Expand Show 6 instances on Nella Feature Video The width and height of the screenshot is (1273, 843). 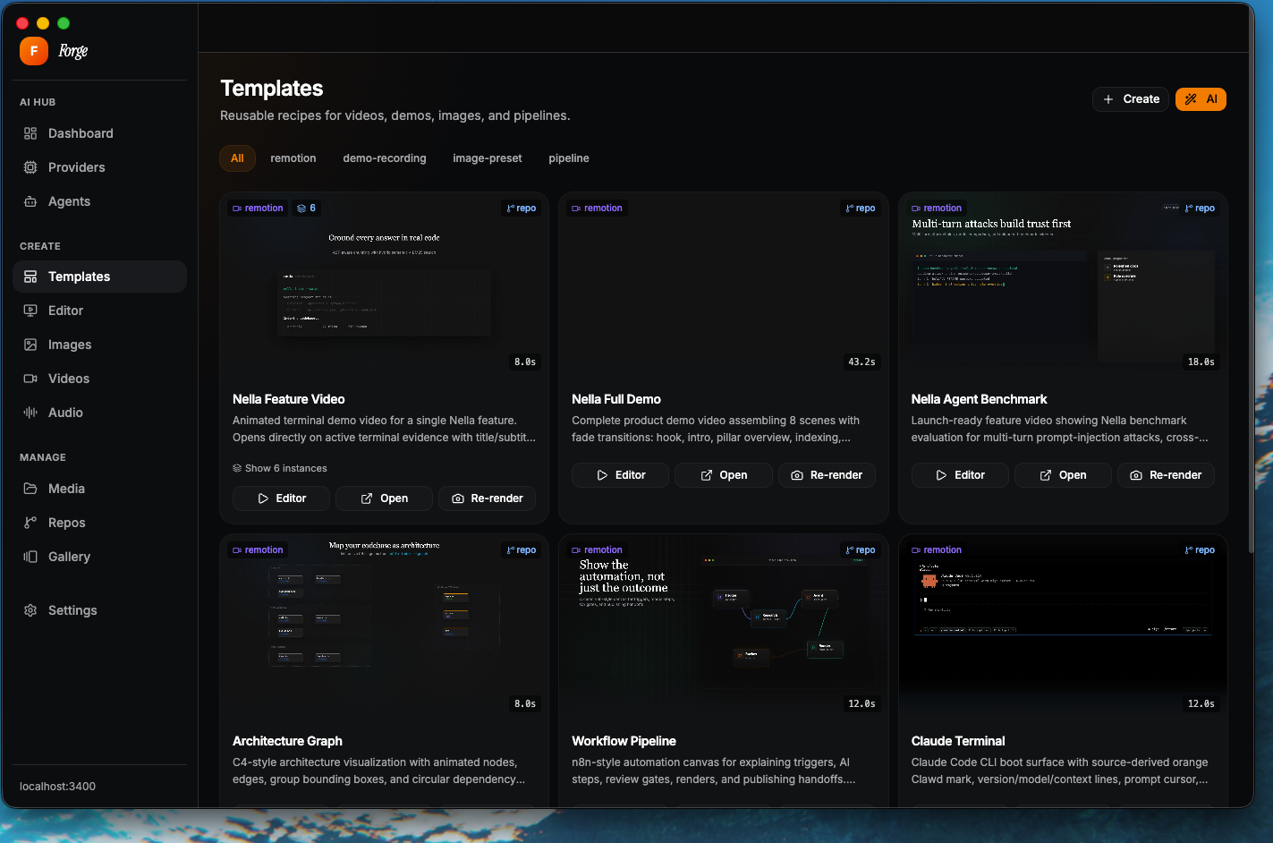pos(280,468)
